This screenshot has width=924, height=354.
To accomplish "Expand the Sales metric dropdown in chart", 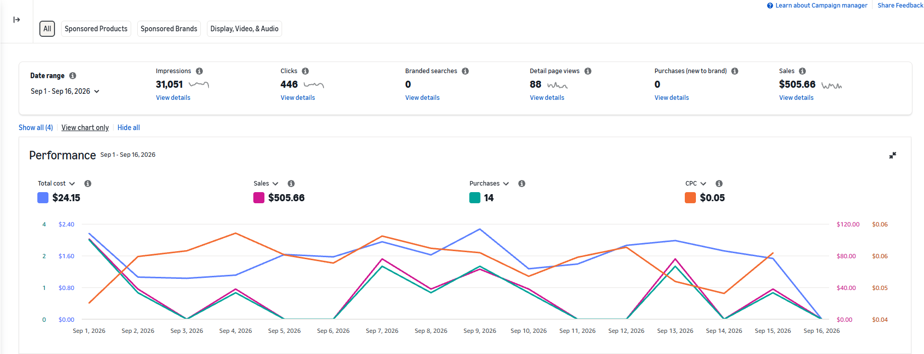I will click(266, 184).
